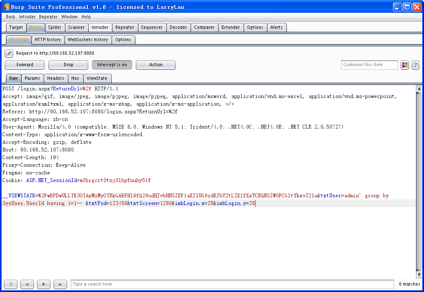Click the vertical scrollbar thumb in request editor

pos(419,181)
